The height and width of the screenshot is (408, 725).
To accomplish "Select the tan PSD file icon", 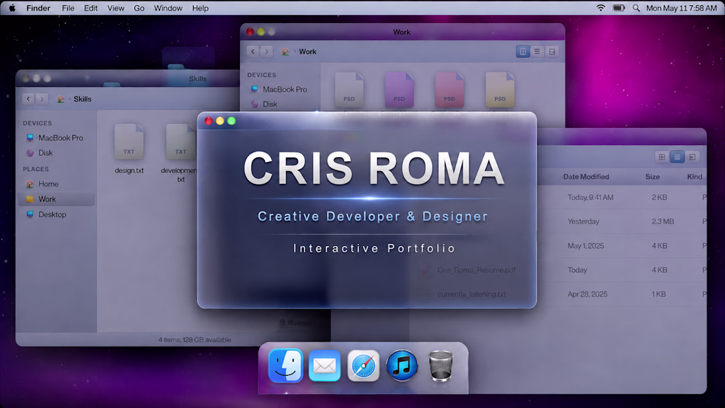I will coord(500,90).
